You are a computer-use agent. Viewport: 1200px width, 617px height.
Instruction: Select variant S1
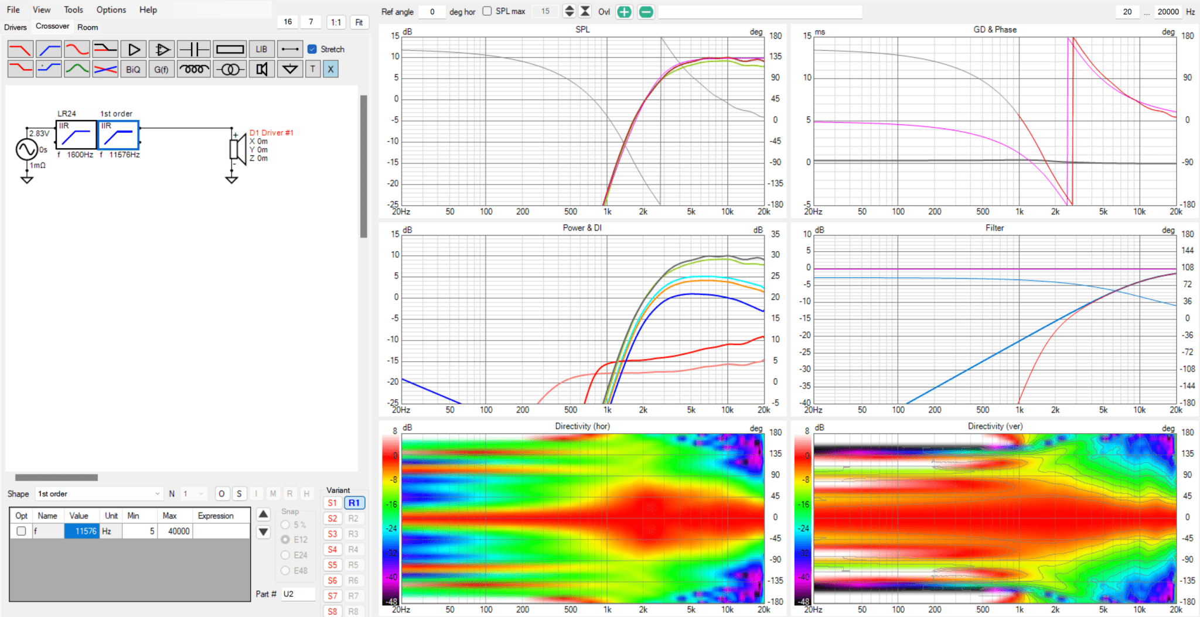332,503
